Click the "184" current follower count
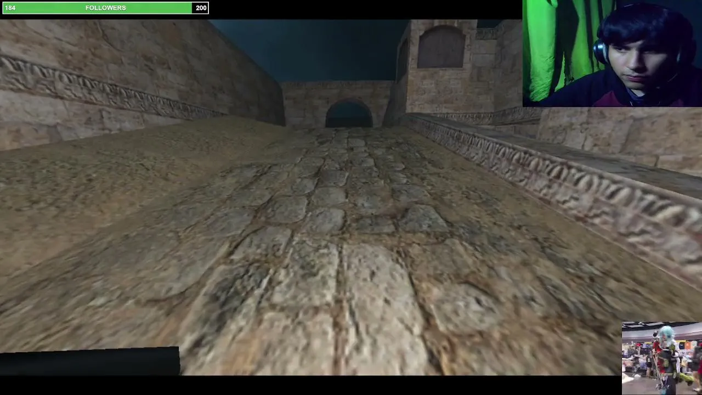This screenshot has height=395, width=702. tap(10, 8)
